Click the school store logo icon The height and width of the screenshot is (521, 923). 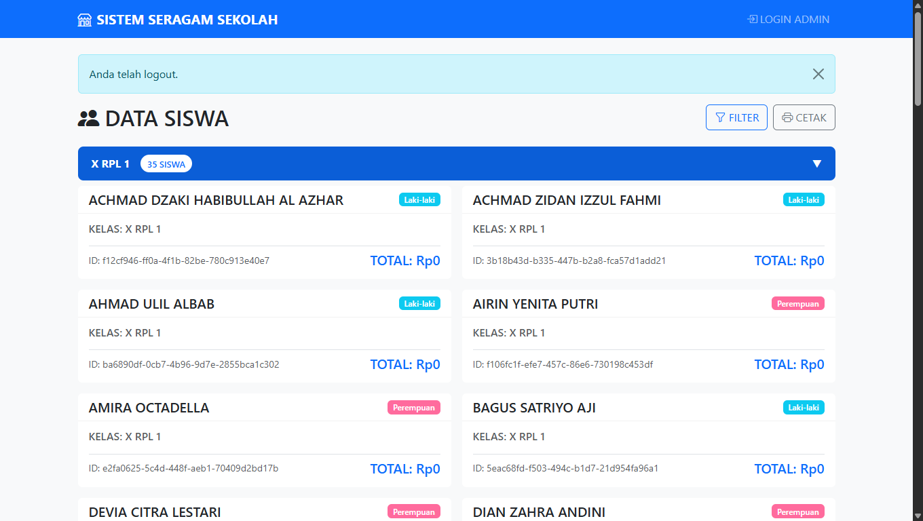[x=85, y=20]
